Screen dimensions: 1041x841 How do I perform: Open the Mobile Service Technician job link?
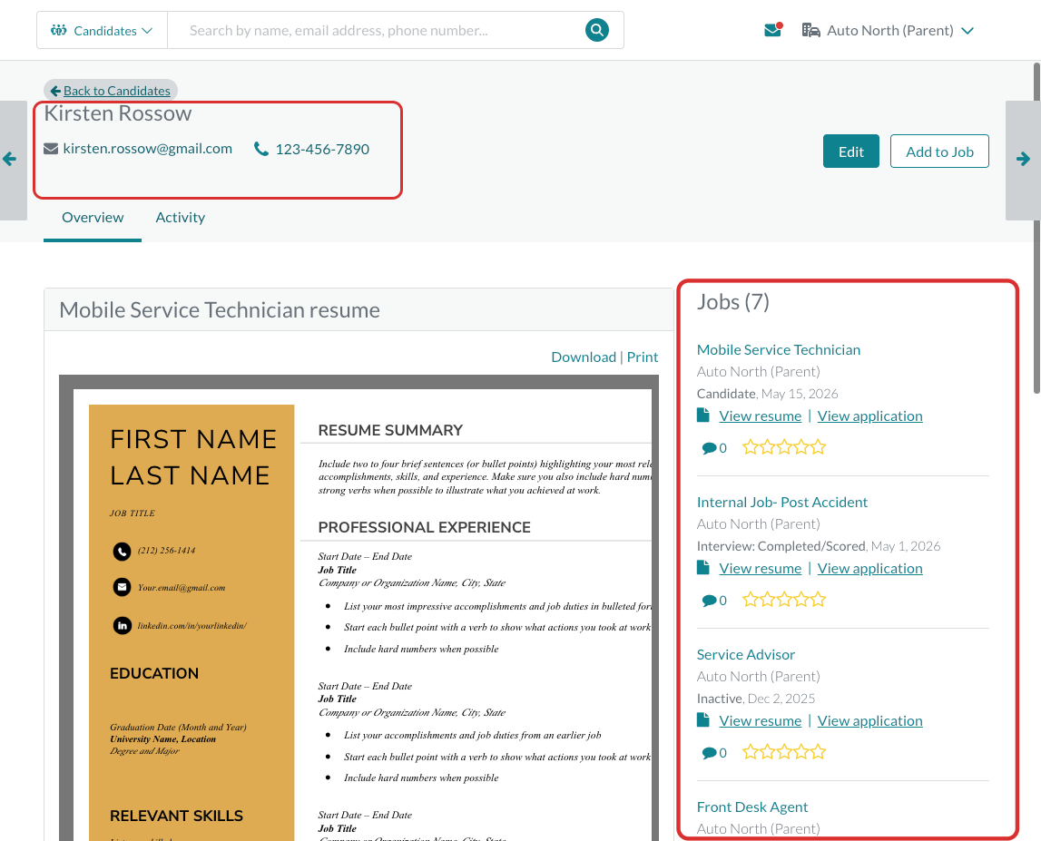pyautogui.click(x=778, y=350)
